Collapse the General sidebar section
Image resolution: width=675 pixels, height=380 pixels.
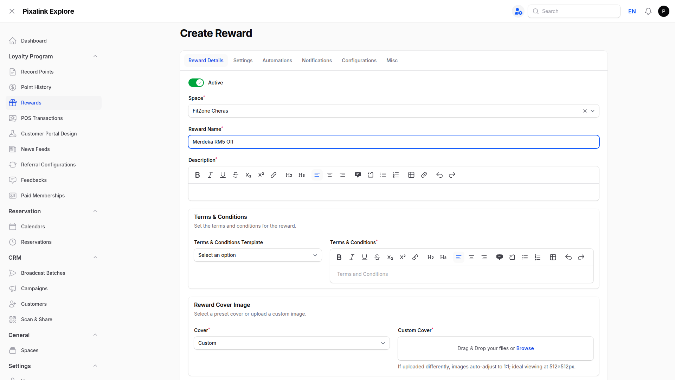[x=95, y=335]
